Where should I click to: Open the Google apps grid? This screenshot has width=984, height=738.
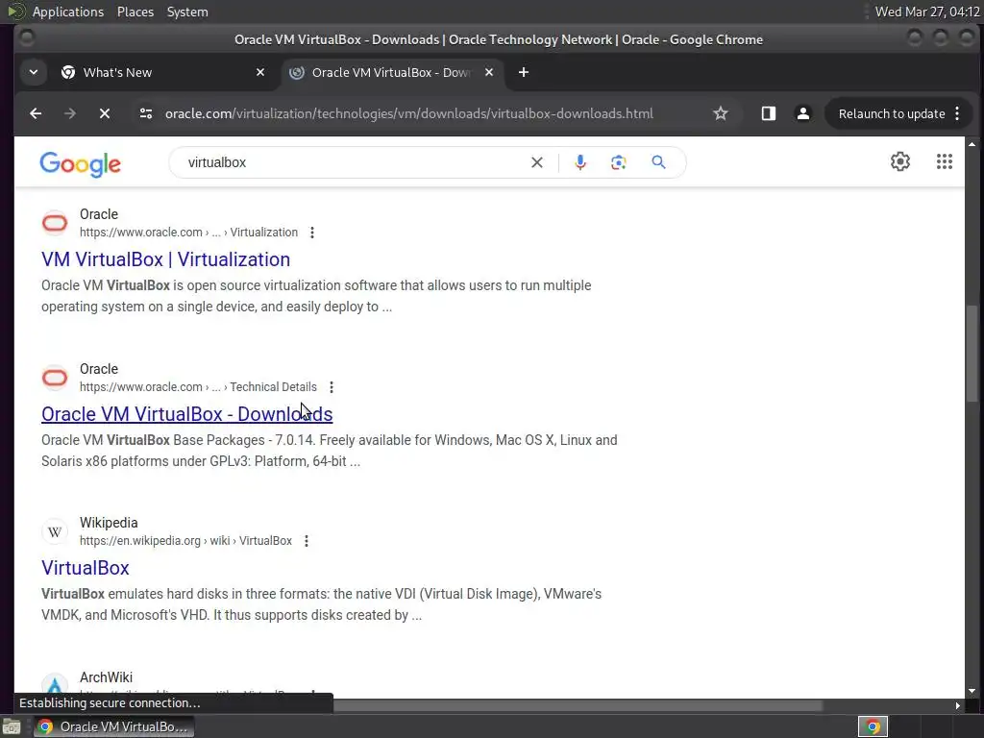click(945, 161)
